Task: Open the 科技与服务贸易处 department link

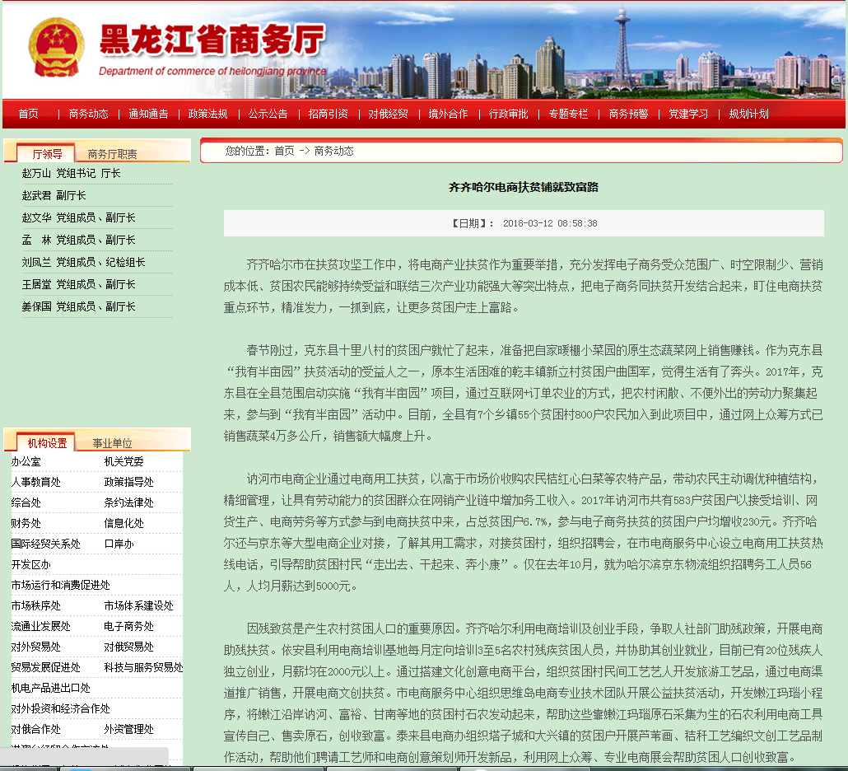Action: tap(143, 667)
